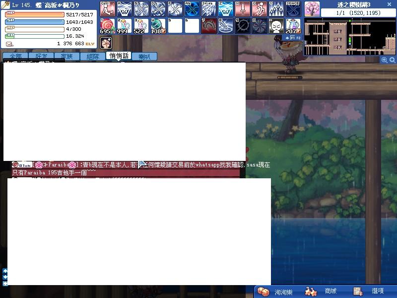Click the XP progress bar

pos(35,36)
